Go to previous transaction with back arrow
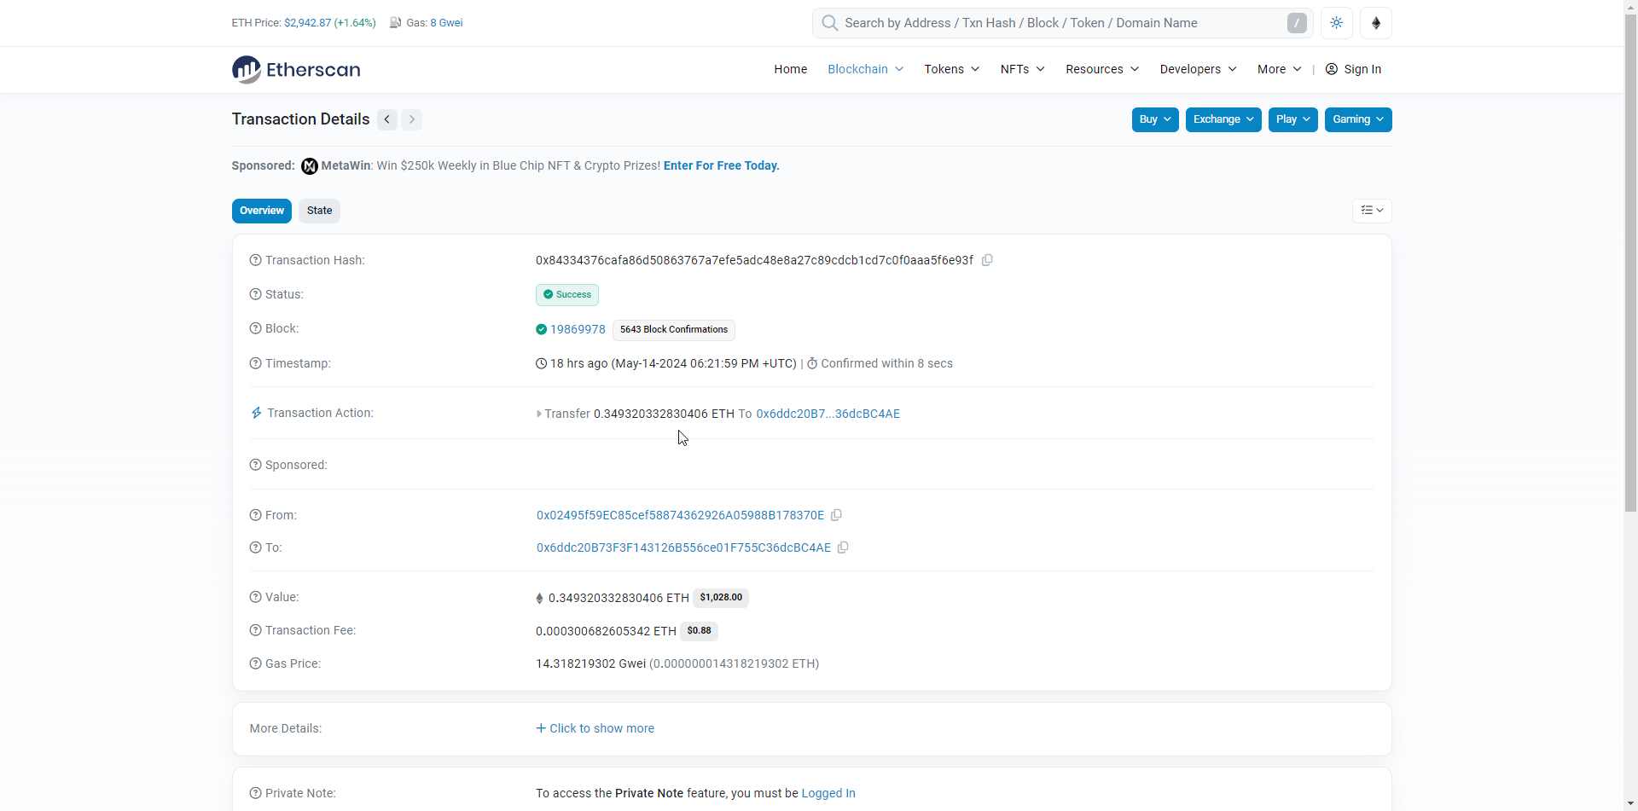The height and width of the screenshot is (811, 1638). (386, 119)
